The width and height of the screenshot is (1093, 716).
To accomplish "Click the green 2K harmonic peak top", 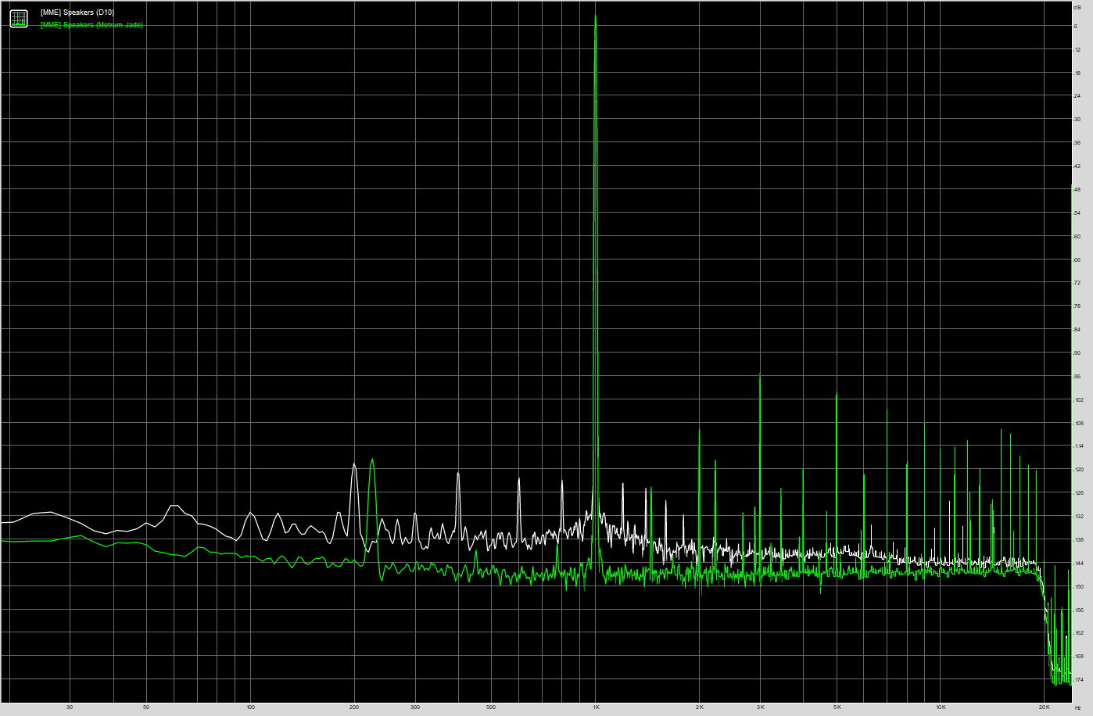I will pyautogui.click(x=700, y=430).
